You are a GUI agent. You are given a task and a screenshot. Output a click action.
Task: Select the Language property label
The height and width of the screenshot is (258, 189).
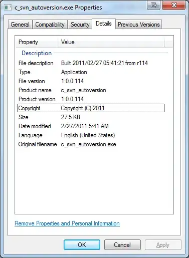[31, 135]
